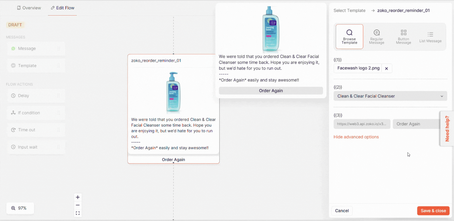Viewport: 454px width, 221px height.
Task: Click Order Again button on flow node
Action: click(x=173, y=160)
